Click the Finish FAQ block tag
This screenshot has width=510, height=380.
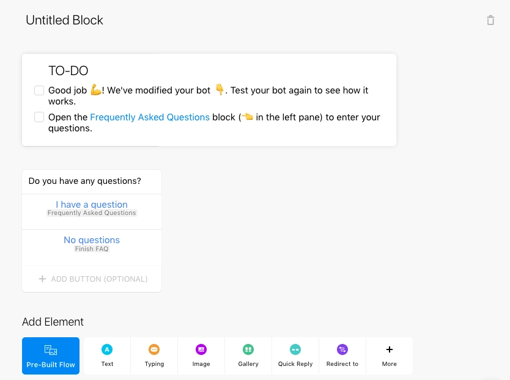pyautogui.click(x=92, y=249)
